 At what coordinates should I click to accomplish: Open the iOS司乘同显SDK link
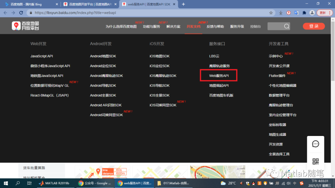click(x=163, y=105)
